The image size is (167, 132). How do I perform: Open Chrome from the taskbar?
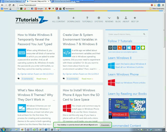(22, 129)
